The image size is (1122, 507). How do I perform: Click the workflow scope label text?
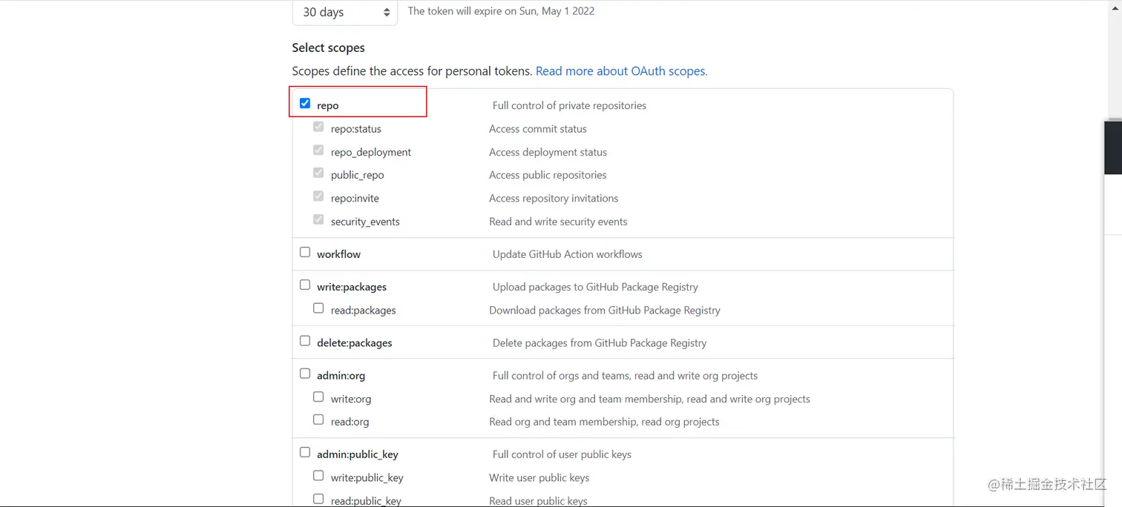[338, 254]
